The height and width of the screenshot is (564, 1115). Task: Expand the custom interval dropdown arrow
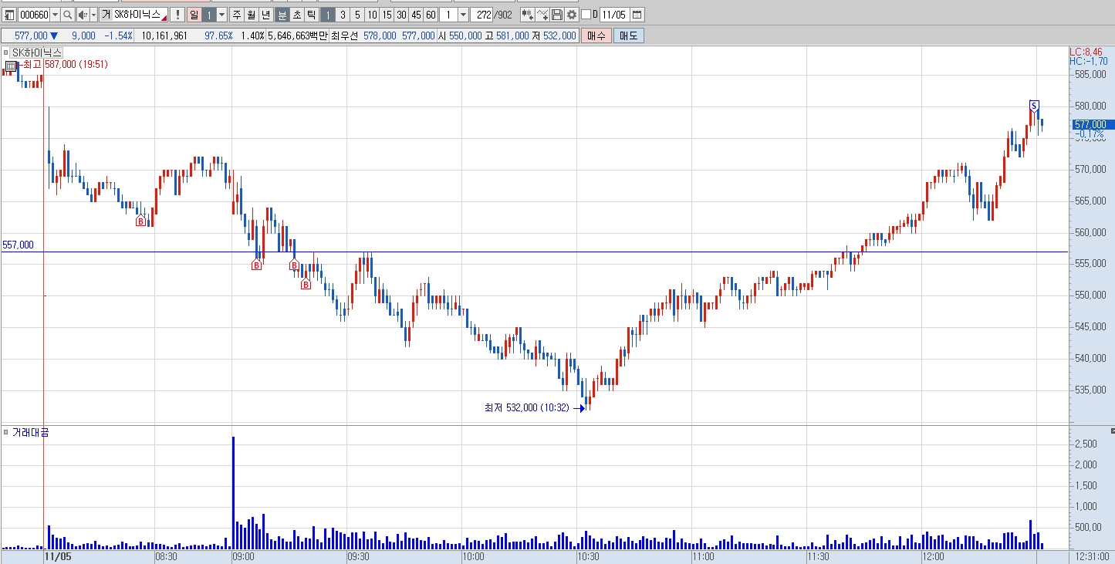(x=463, y=15)
